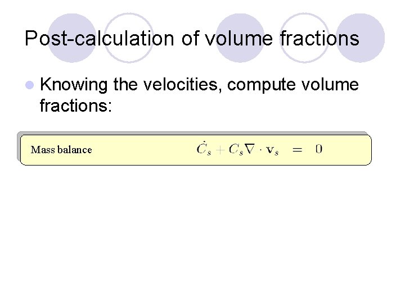The width and height of the screenshot is (405, 303).
Task: Click the 'Mass balance' label
Action: pyautogui.click(x=61, y=150)
